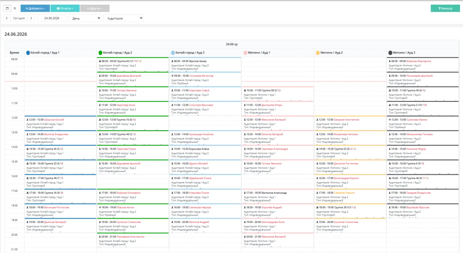Open trial lesson of Соловьёв Вячеслав

tap(205, 79)
